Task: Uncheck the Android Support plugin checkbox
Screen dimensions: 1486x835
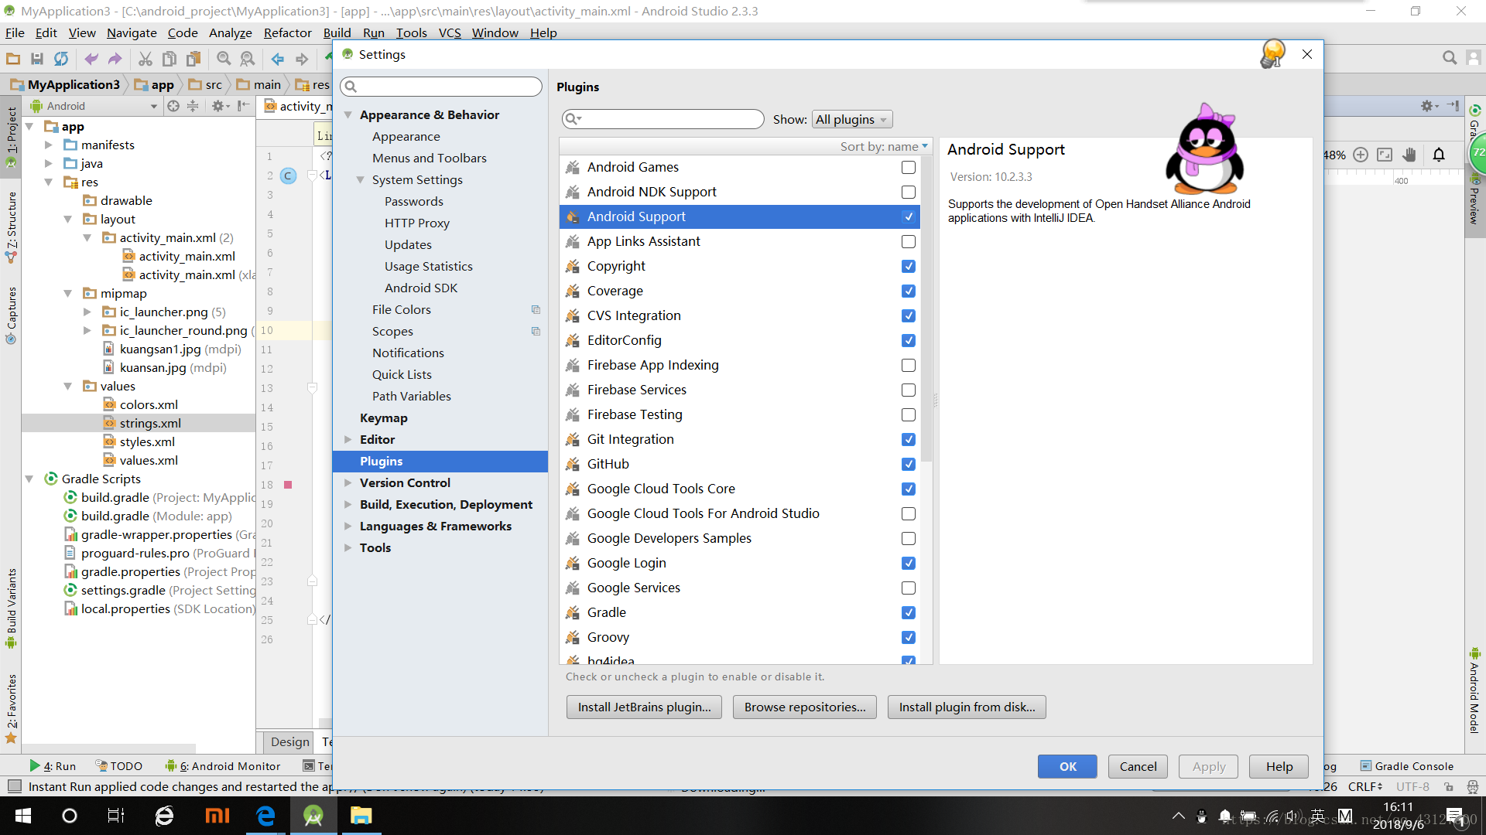Action: tap(909, 216)
